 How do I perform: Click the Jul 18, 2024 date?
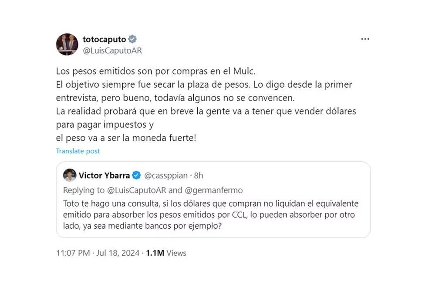(118, 253)
